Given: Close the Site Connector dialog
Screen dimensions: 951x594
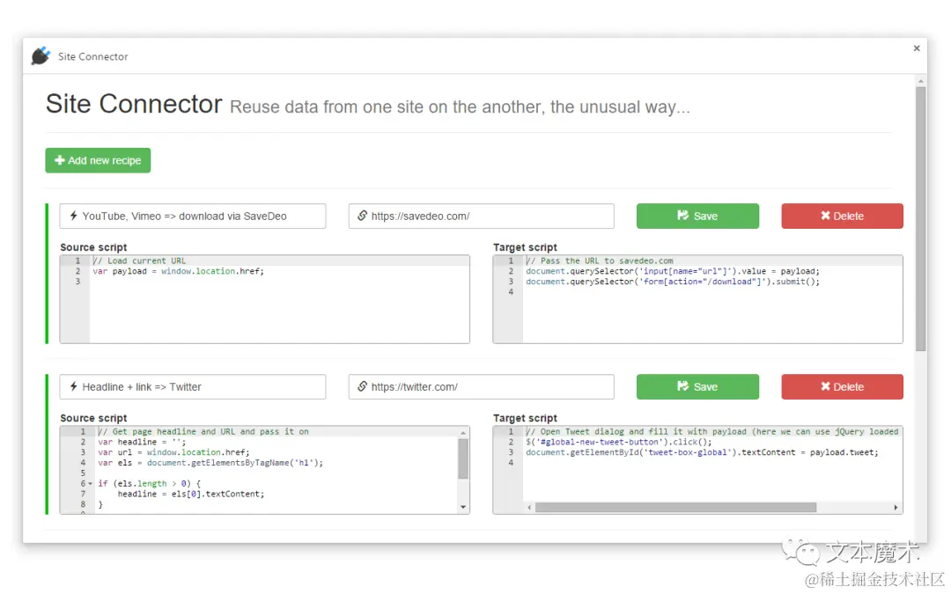Looking at the screenshot, I should 917,48.
